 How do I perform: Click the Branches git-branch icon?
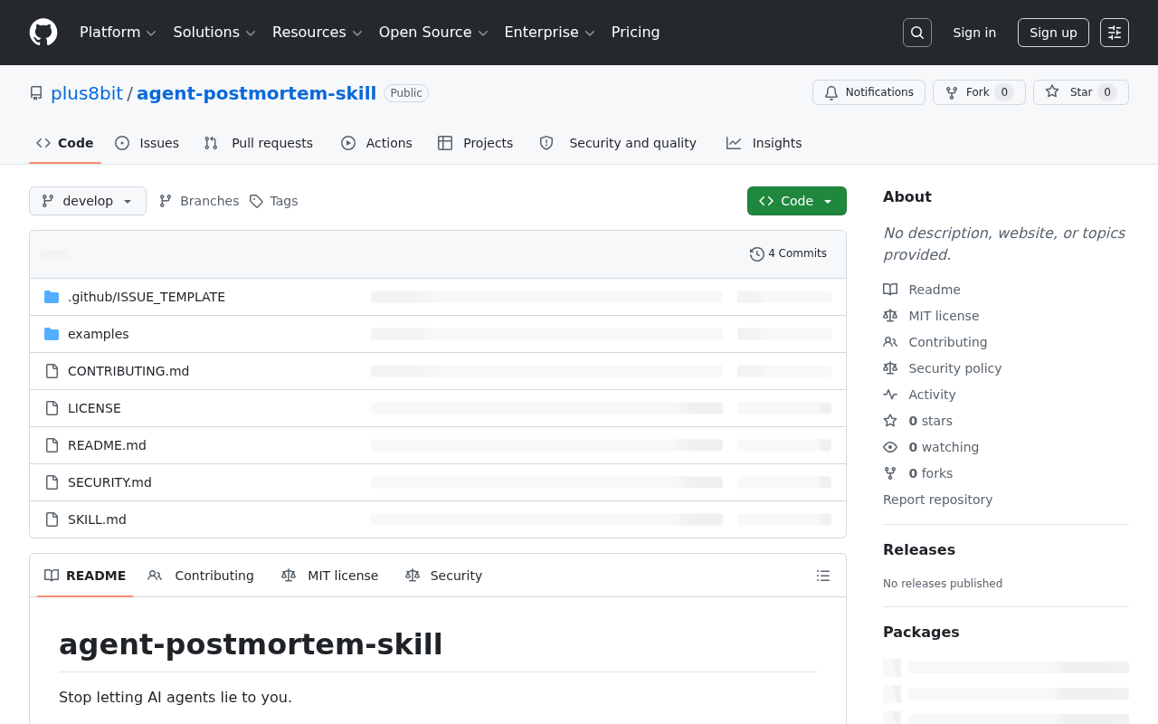[166, 201]
